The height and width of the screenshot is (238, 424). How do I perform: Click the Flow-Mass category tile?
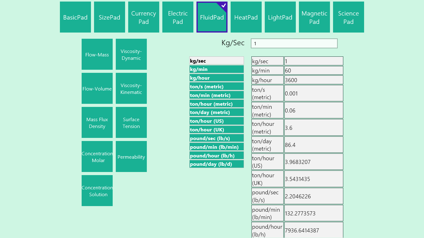[x=97, y=54]
